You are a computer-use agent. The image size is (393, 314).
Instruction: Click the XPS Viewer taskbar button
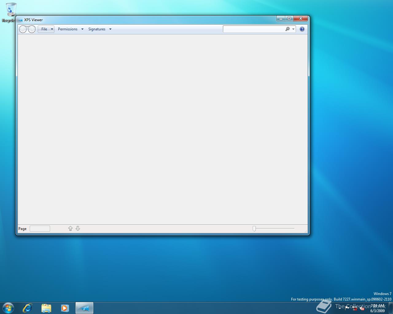[84, 308]
